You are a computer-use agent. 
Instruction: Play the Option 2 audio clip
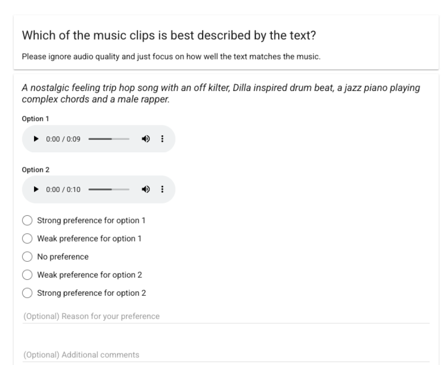pyautogui.click(x=36, y=189)
